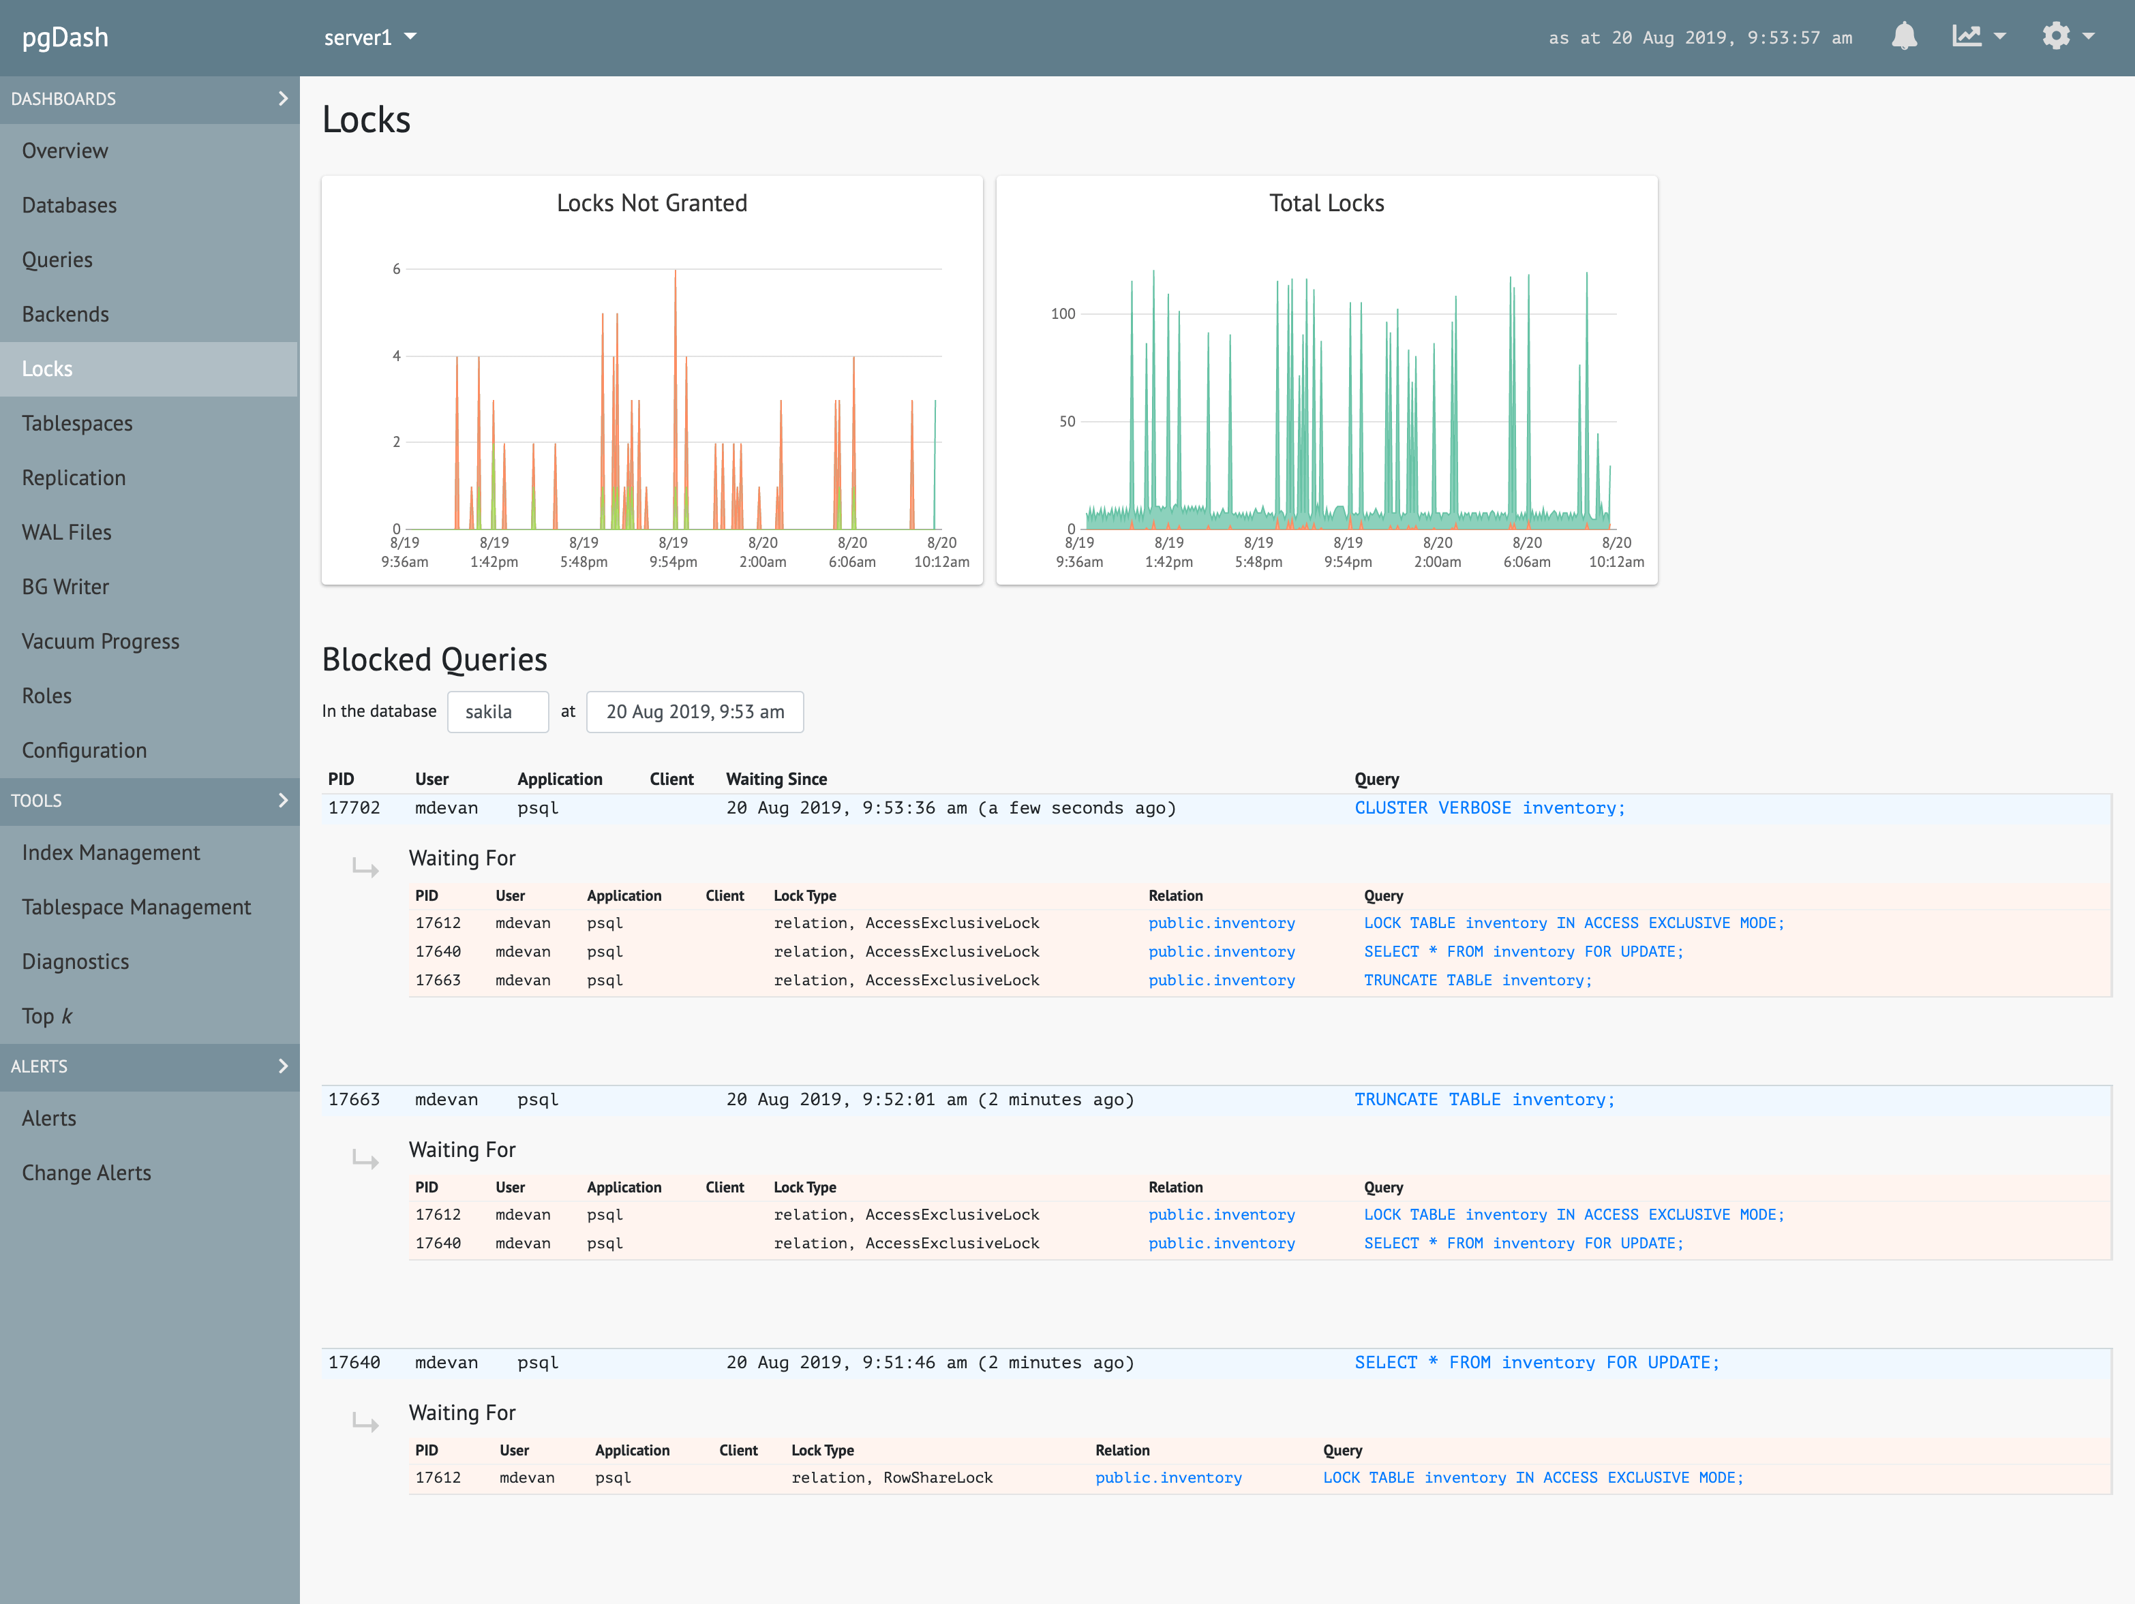Click arrow icon under PID 17702
This screenshot has height=1604, width=2135.
pyautogui.click(x=365, y=868)
